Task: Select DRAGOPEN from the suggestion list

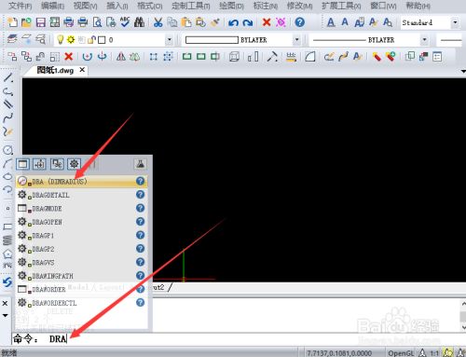Action: click(x=81, y=222)
